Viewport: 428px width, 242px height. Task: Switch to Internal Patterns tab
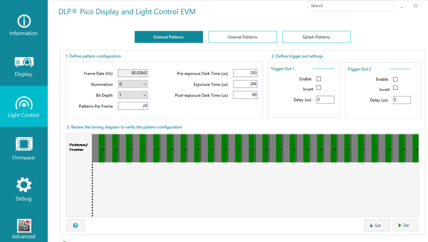coord(243,37)
